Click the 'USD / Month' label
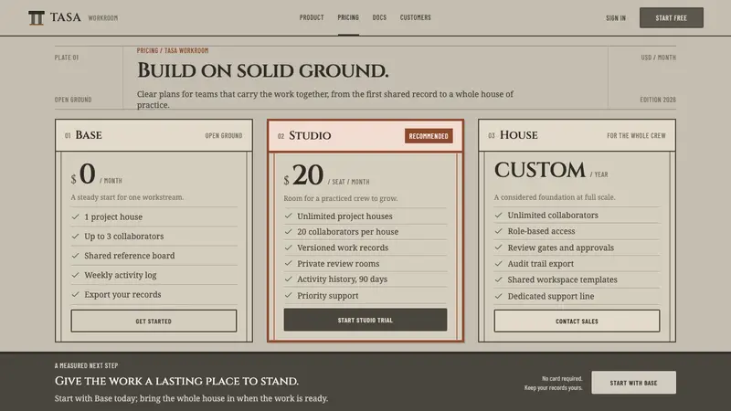This screenshot has height=411, width=731. 658,58
